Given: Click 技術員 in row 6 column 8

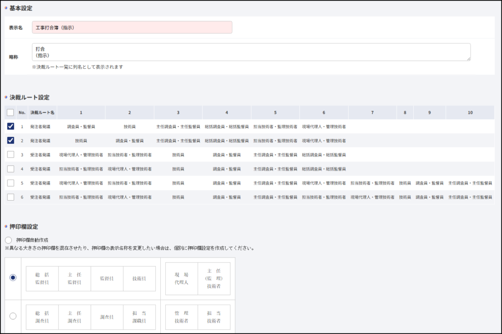Looking at the screenshot, I should [405, 197].
